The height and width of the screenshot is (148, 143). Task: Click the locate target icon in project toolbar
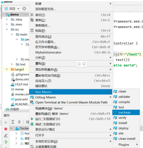click(24, 8)
